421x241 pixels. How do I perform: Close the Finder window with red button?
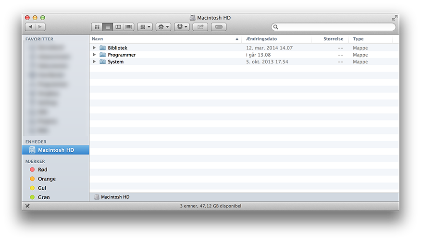coord(27,18)
